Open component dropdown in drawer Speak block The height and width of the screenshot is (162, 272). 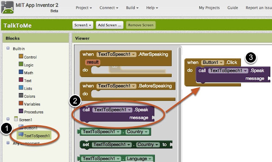click(x=112, y=110)
